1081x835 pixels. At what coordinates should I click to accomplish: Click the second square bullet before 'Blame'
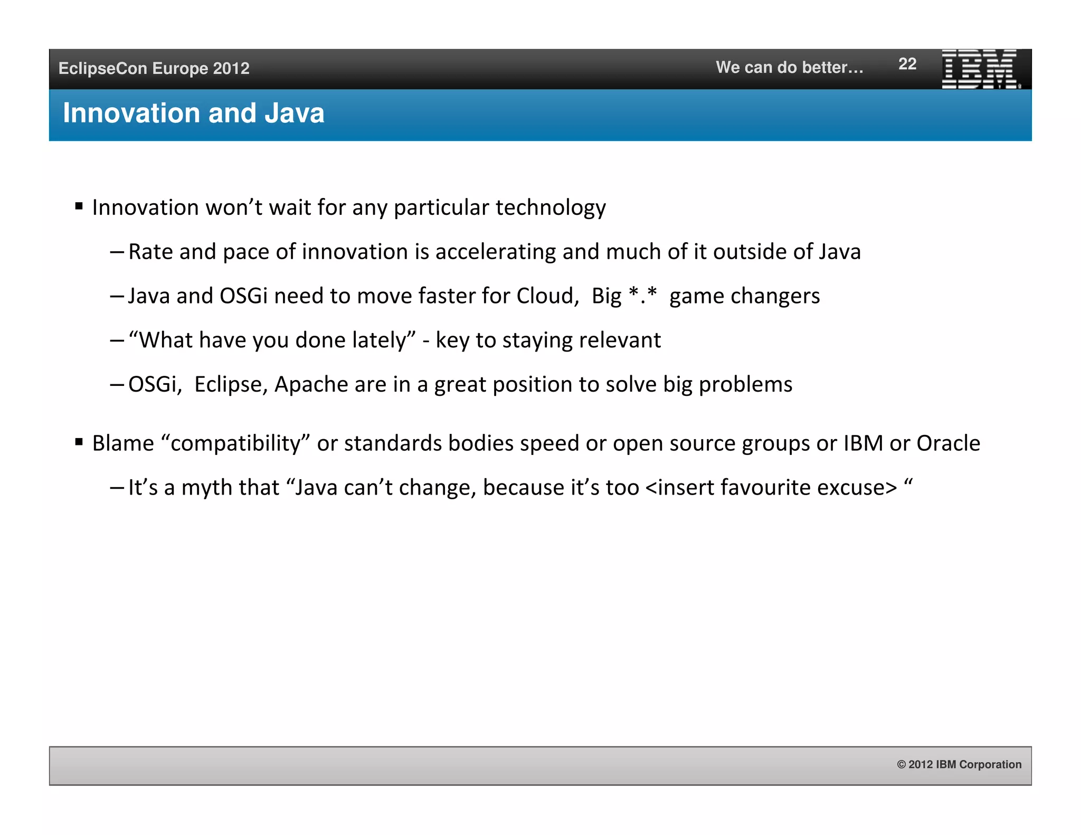(79, 442)
